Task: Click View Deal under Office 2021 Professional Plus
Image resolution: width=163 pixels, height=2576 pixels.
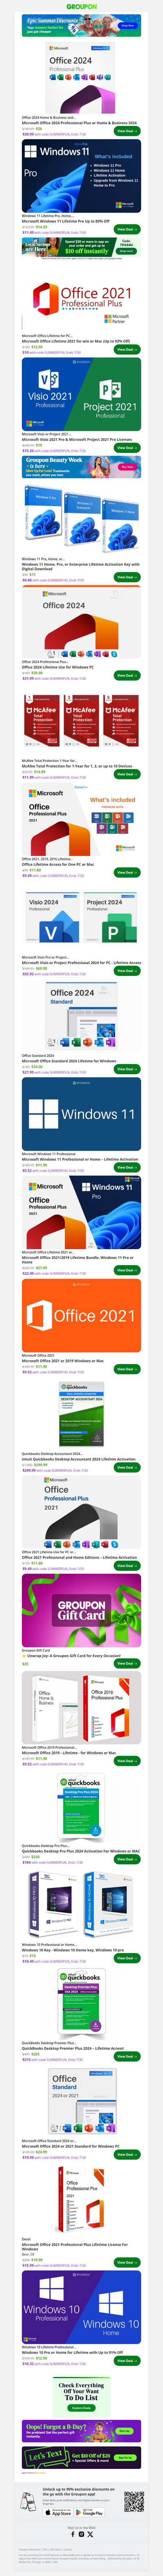Action: tap(126, 349)
